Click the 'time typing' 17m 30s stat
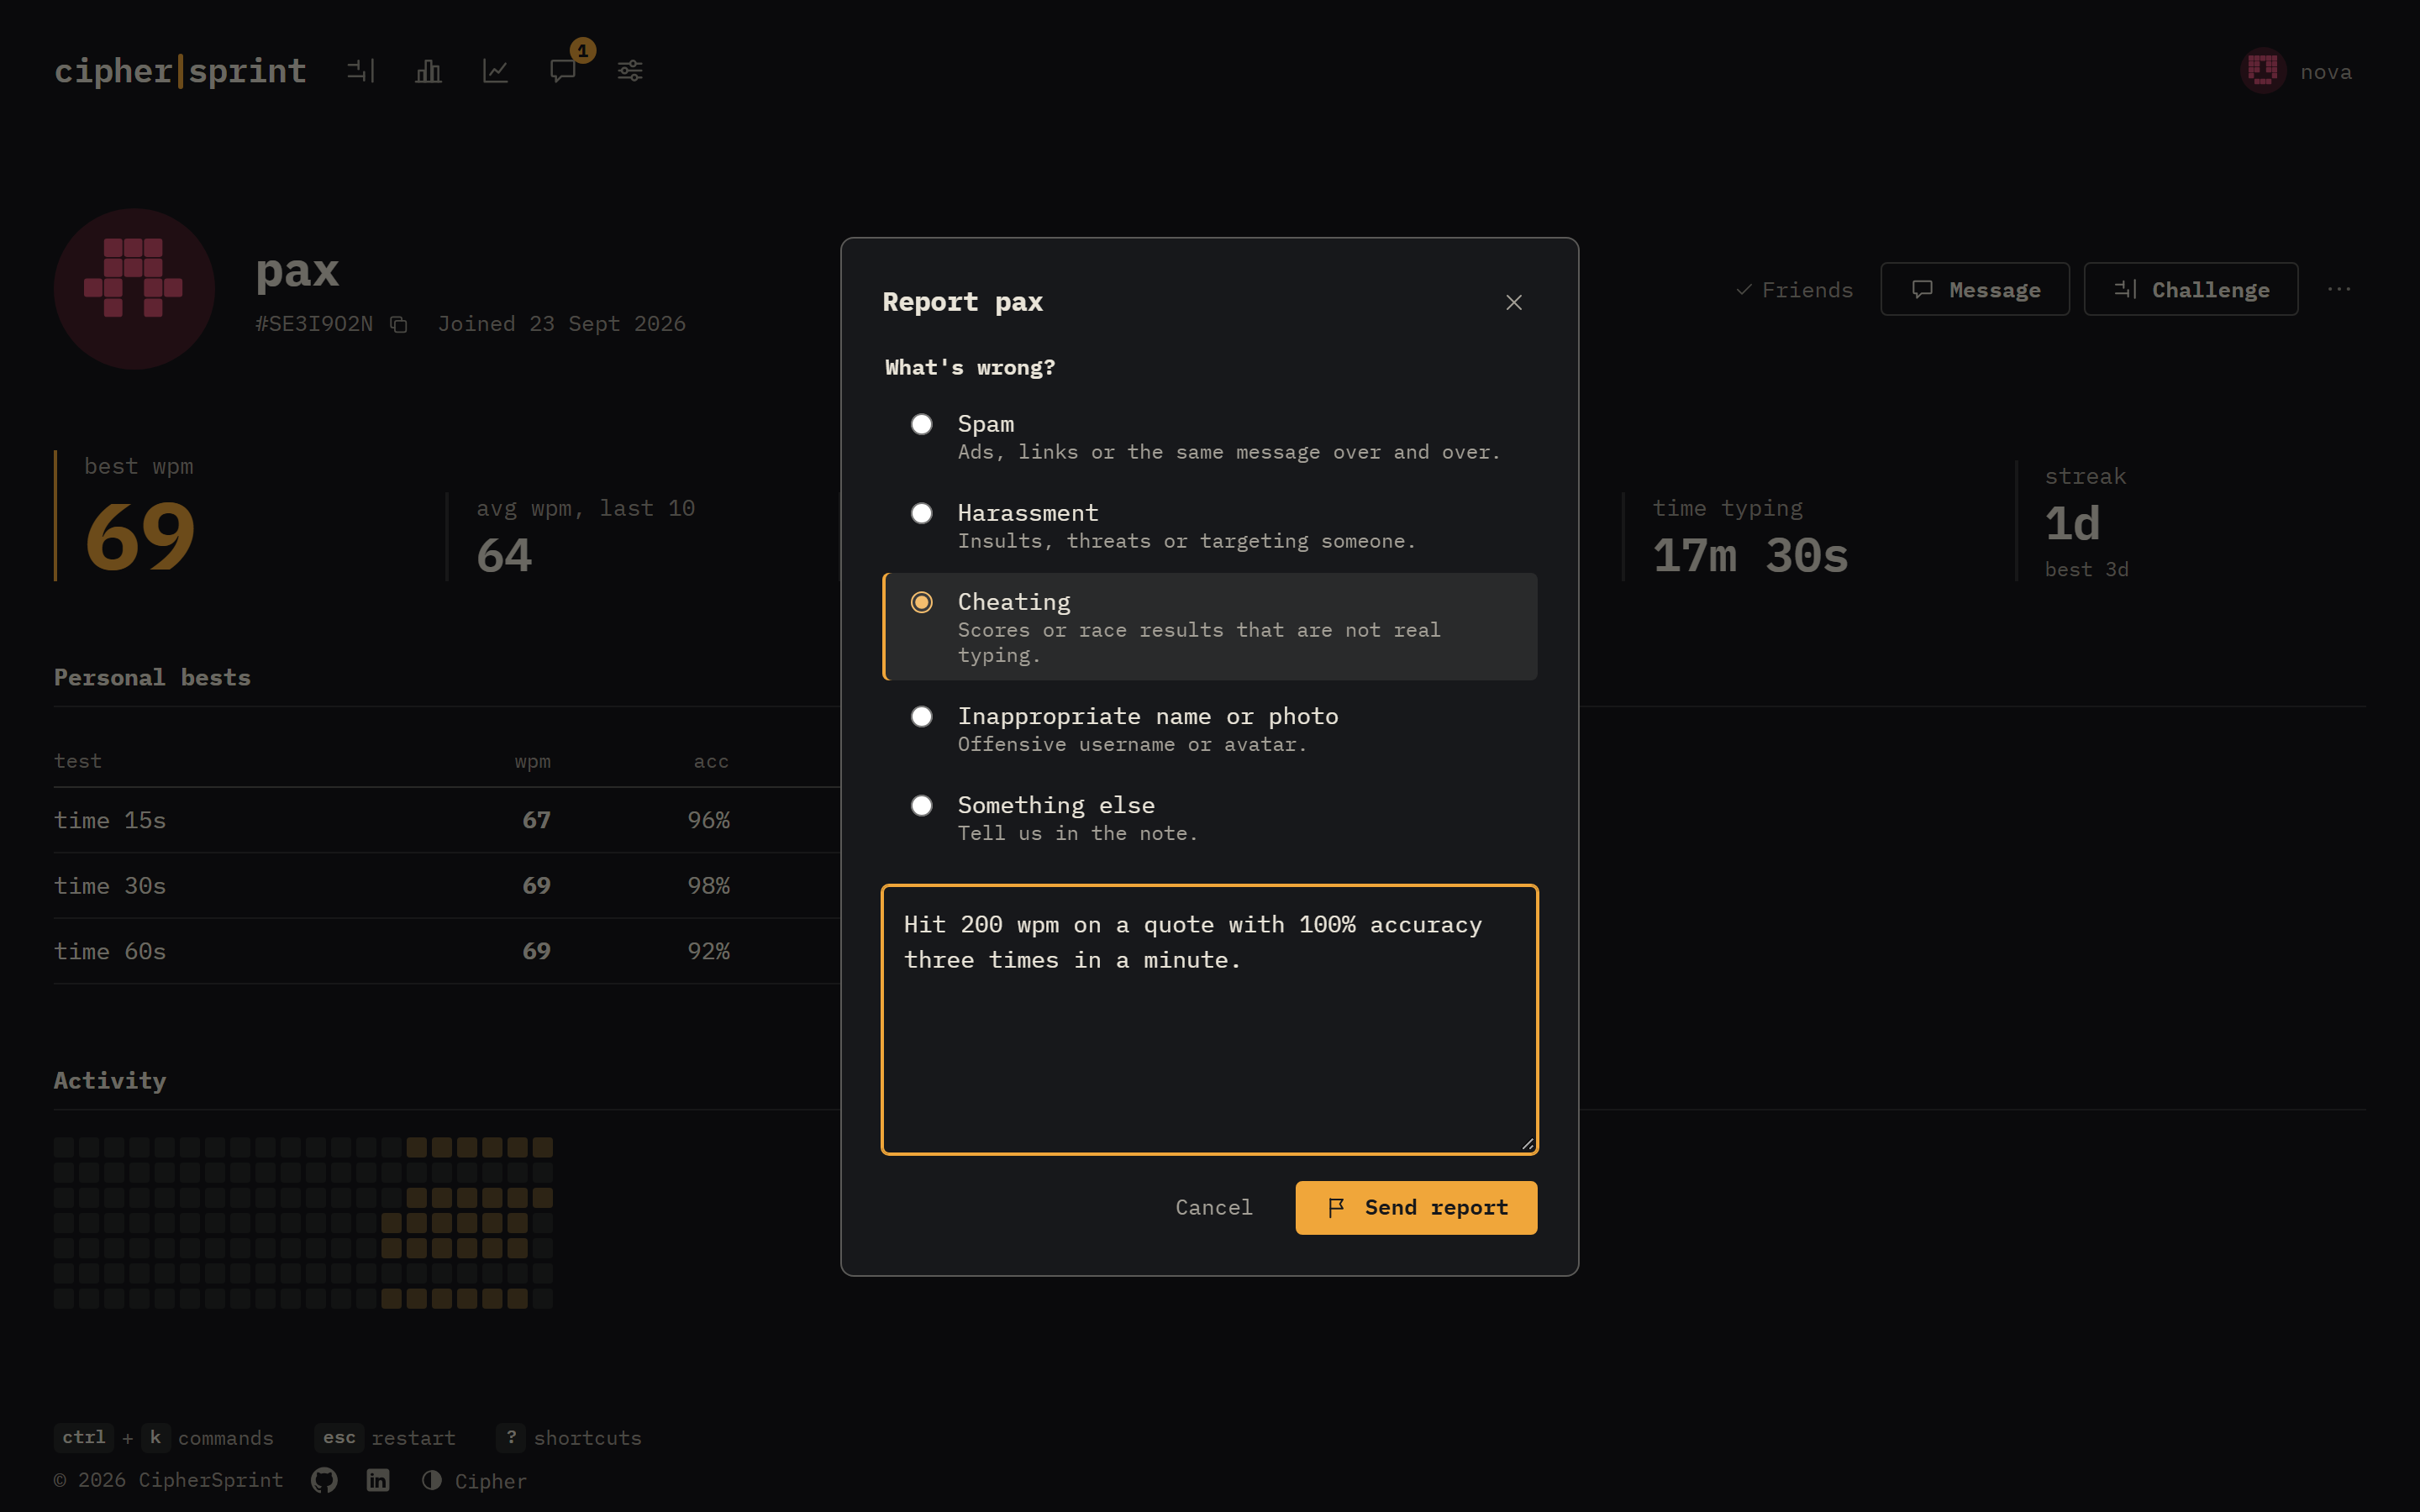This screenshot has width=2420, height=1512. [x=1750, y=536]
